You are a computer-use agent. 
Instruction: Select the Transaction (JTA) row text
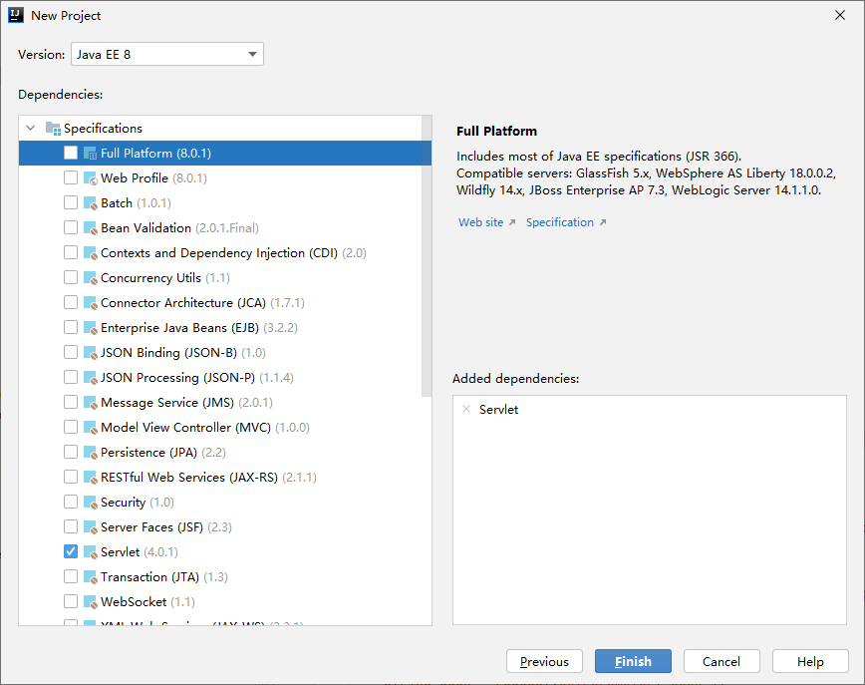(x=164, y=576)
